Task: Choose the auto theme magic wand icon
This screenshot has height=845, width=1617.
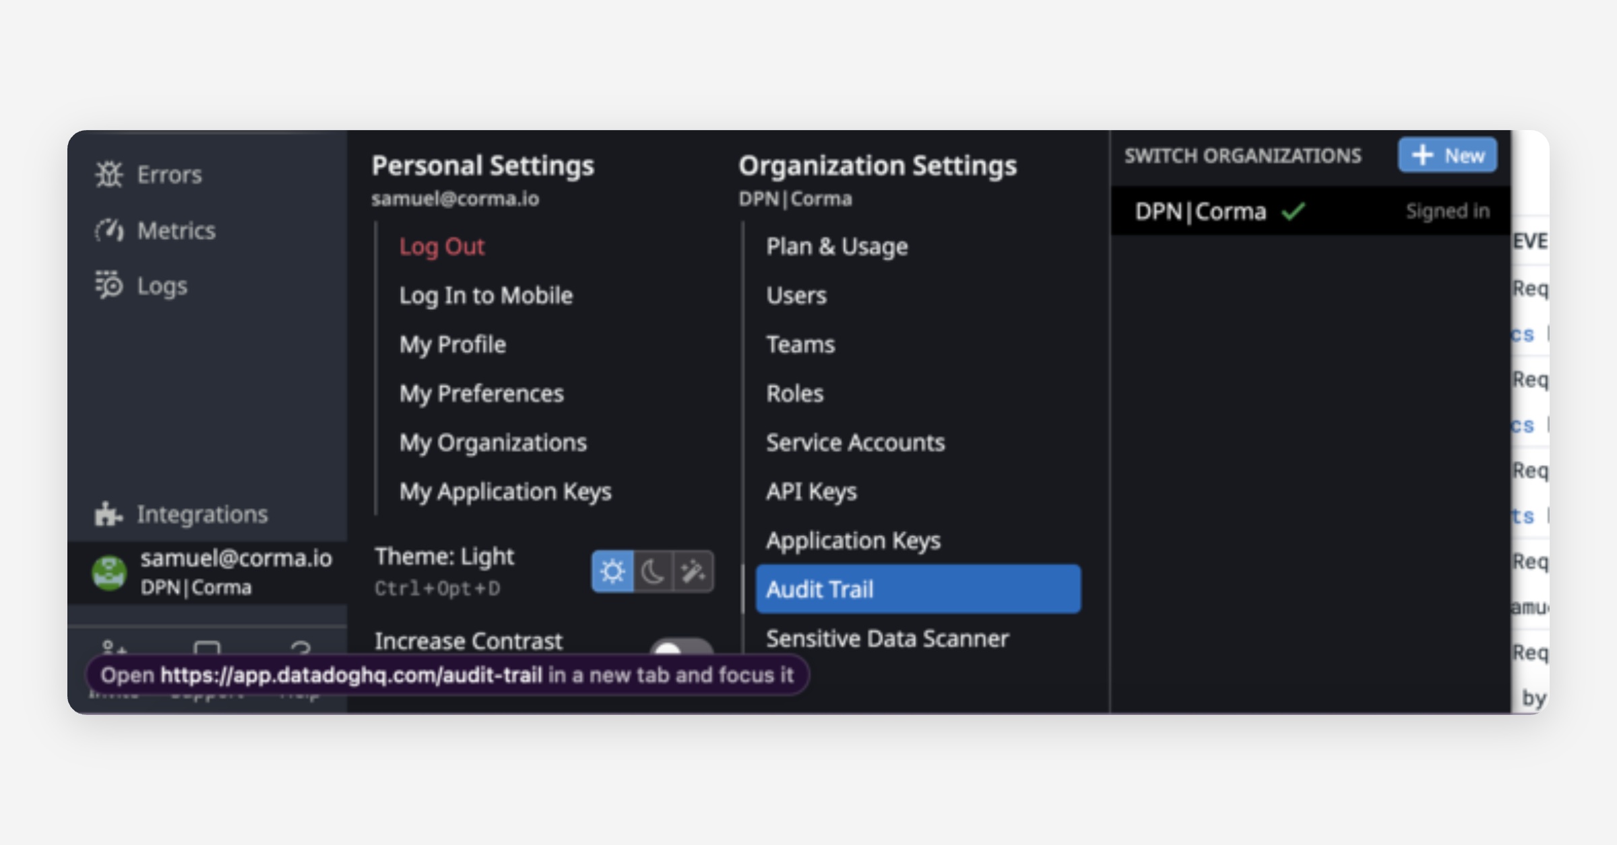Action: pyautogui.click(x=693, y=571)
